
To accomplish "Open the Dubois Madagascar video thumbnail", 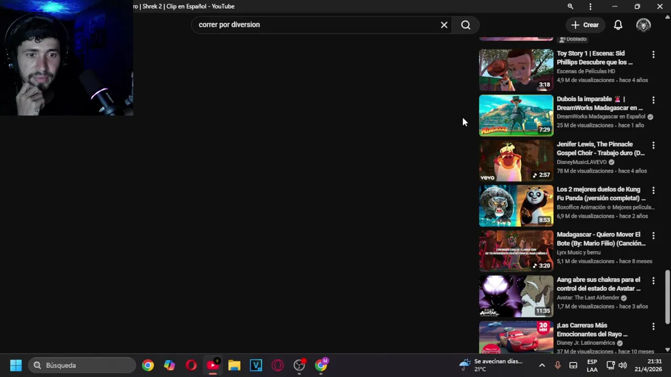I will click(x=516, y=115).
